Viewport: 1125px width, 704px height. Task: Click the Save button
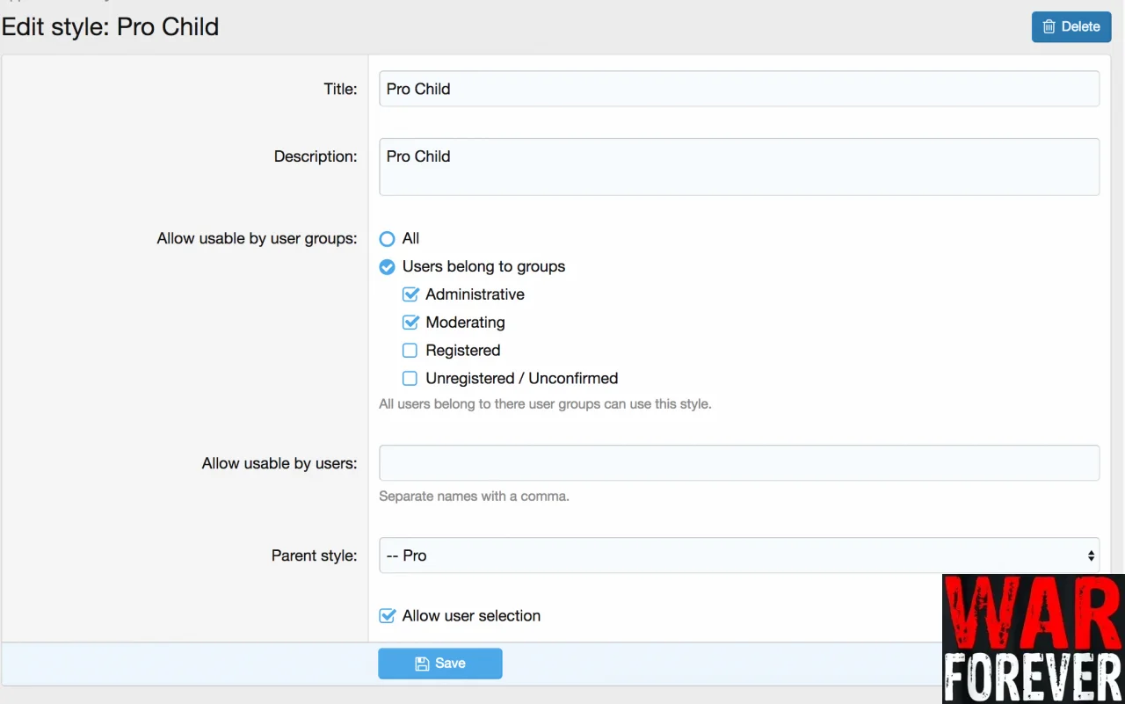(x=440, y=664)
